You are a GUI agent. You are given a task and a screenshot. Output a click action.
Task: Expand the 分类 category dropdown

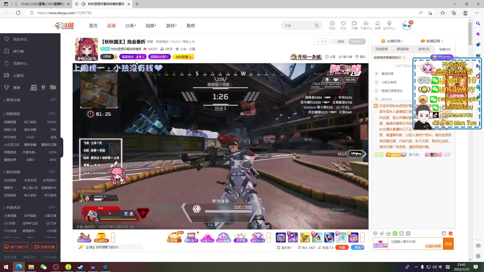(x=130, y=25)
